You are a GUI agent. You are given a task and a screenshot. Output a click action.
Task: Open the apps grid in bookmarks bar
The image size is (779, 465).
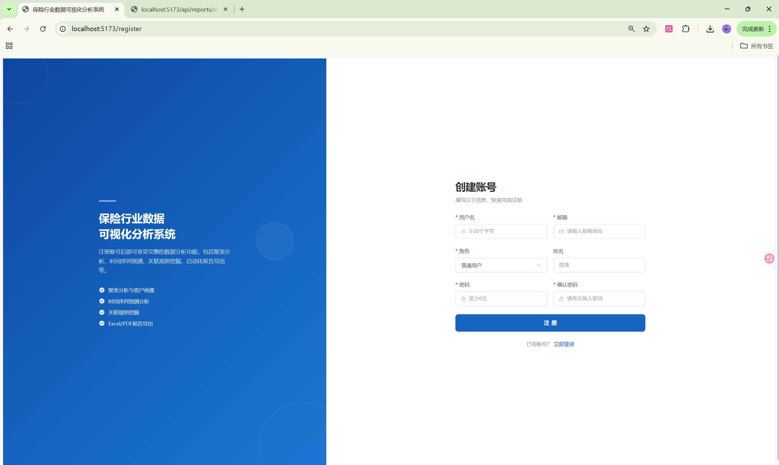(x=9, y=46)
